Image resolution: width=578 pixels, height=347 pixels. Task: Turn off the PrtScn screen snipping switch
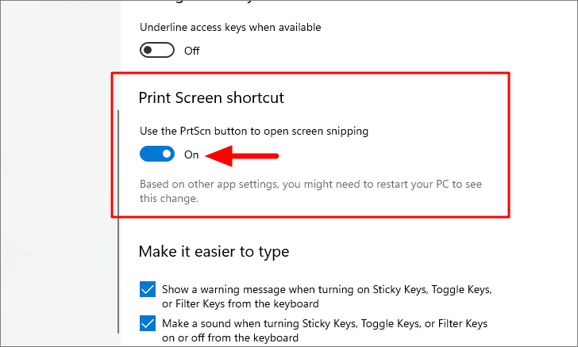click(157, 154)
